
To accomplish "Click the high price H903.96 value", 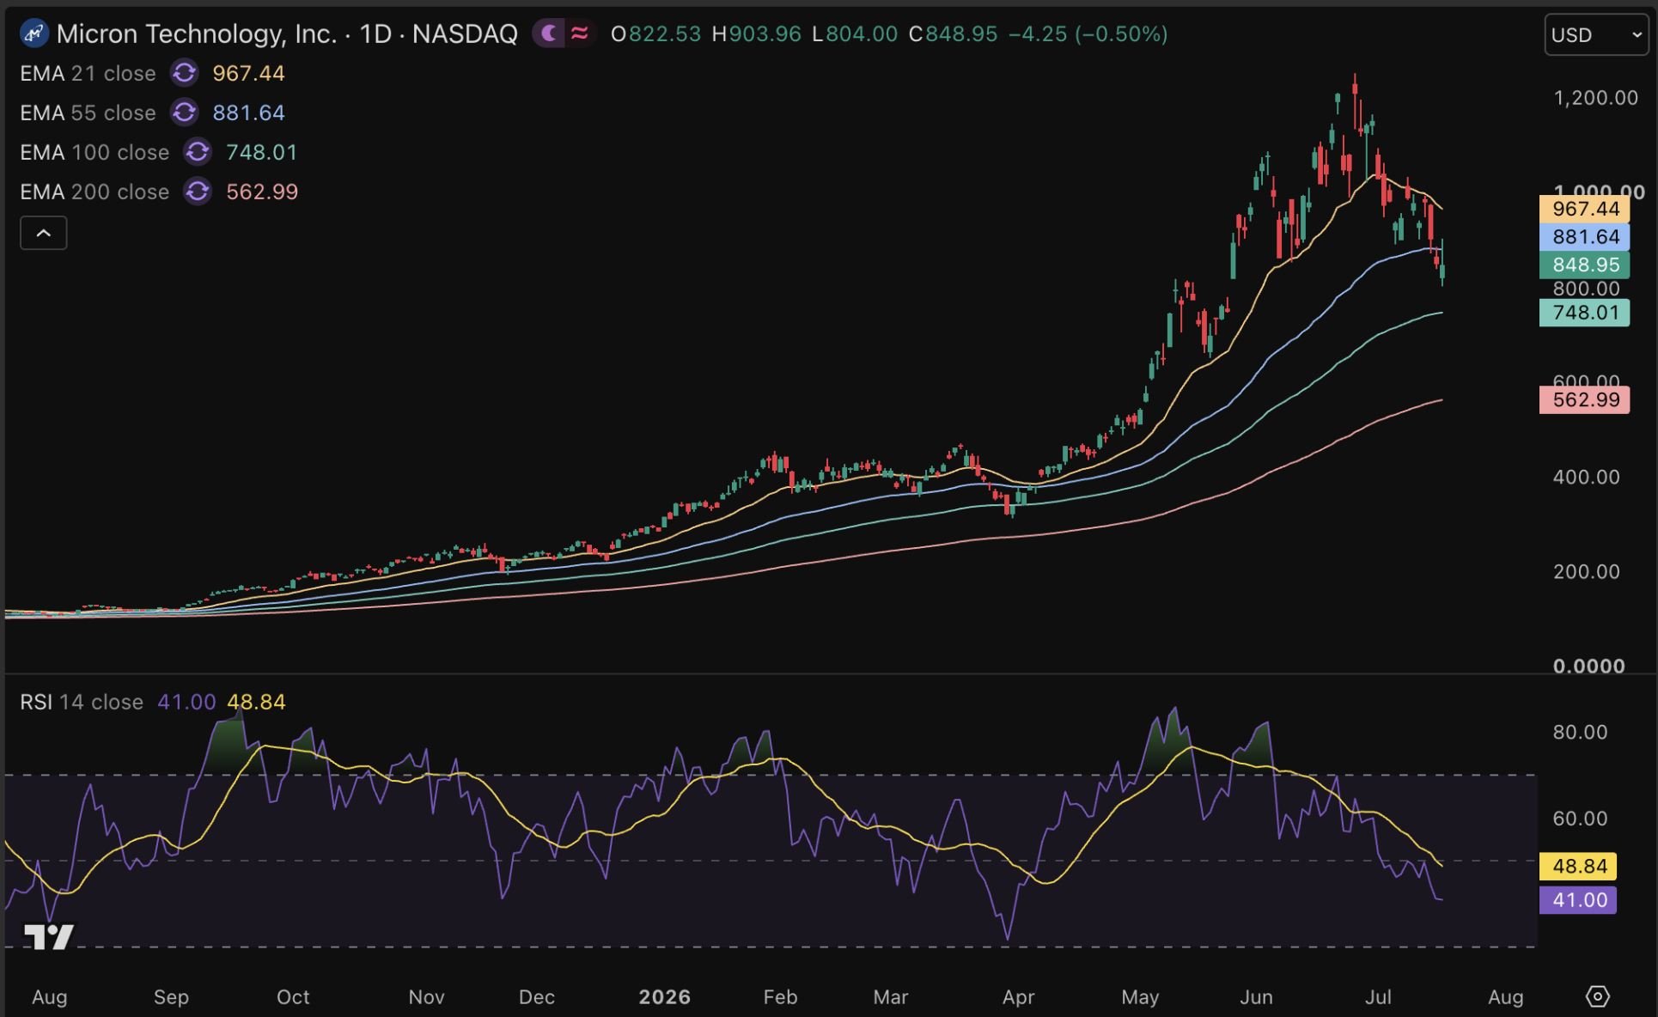I will pyautogui.click(x=756, y=34).
